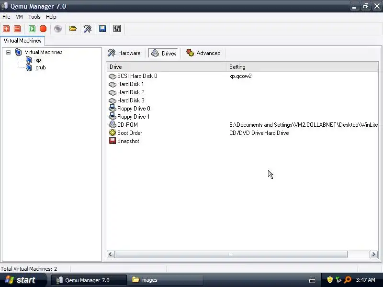Click the grub virtual machine icon
Viewport: 383px width, 287px height.
[29, 67]
